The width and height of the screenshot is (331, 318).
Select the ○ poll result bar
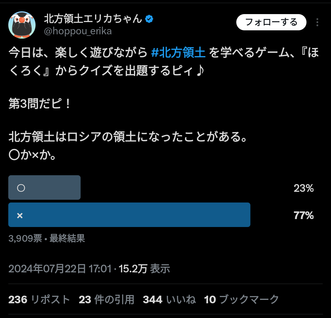tap(44, 187)
